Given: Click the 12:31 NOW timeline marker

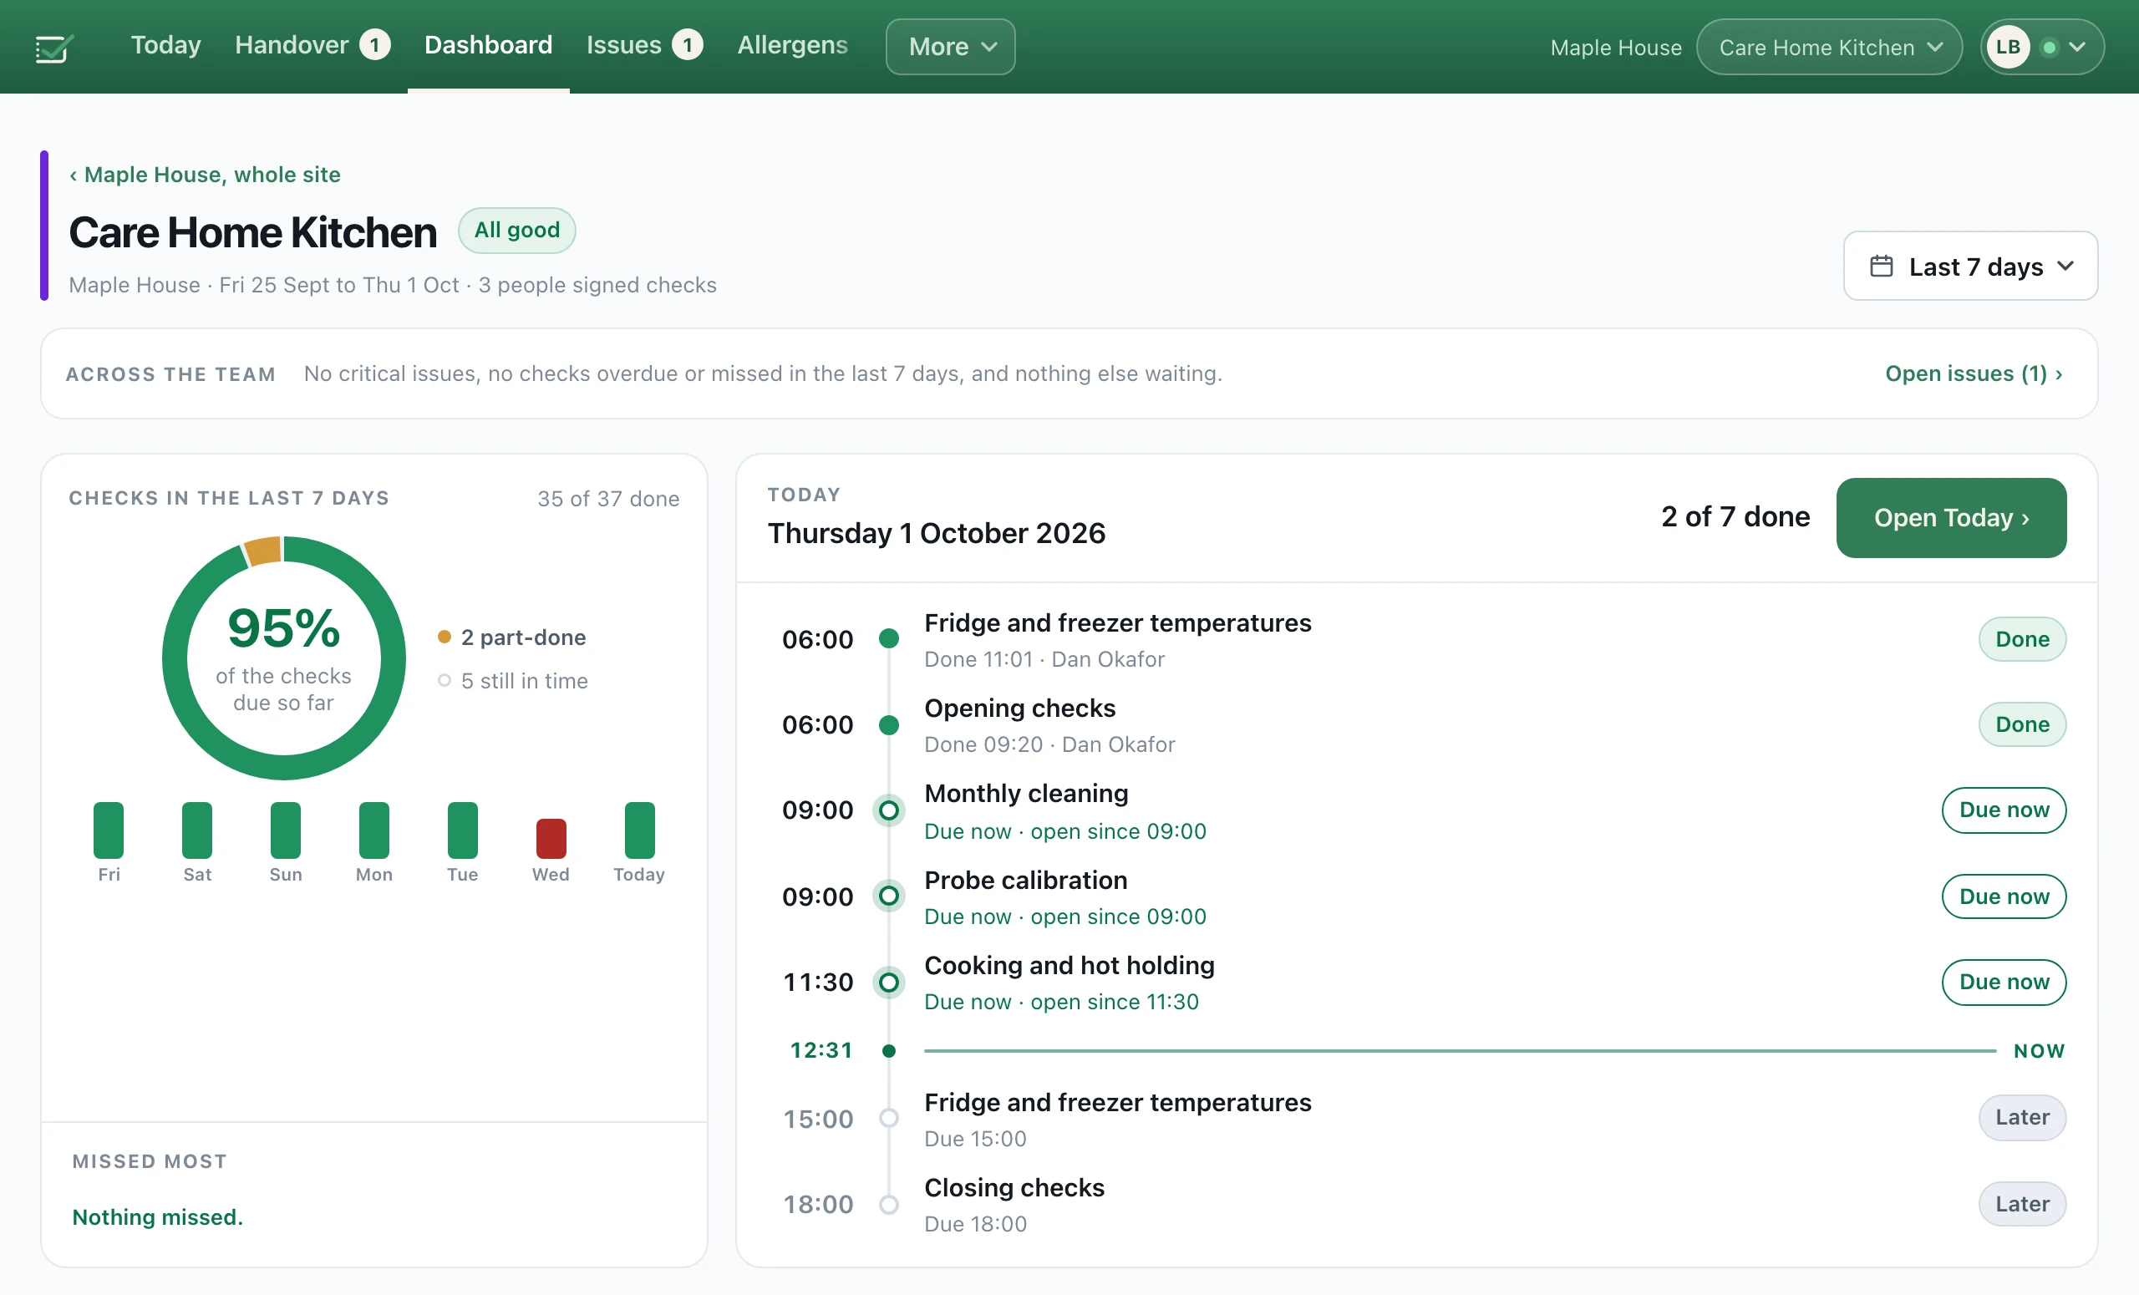Looking at the screenshot, I should 888,1051.
